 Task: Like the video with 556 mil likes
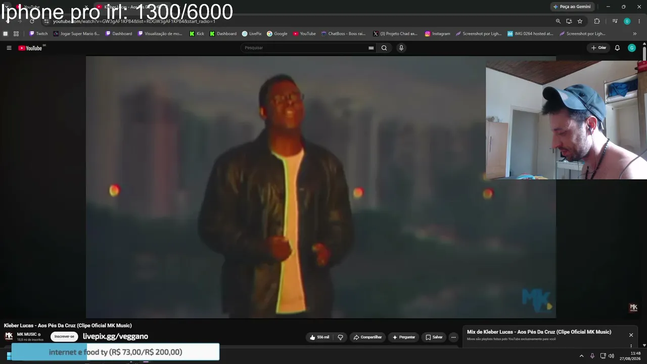point(319,337)
